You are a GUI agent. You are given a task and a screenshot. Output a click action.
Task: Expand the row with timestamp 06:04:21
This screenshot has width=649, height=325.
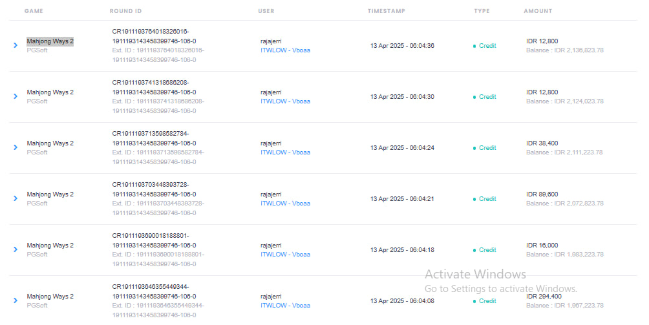click(x=16, y=198)
